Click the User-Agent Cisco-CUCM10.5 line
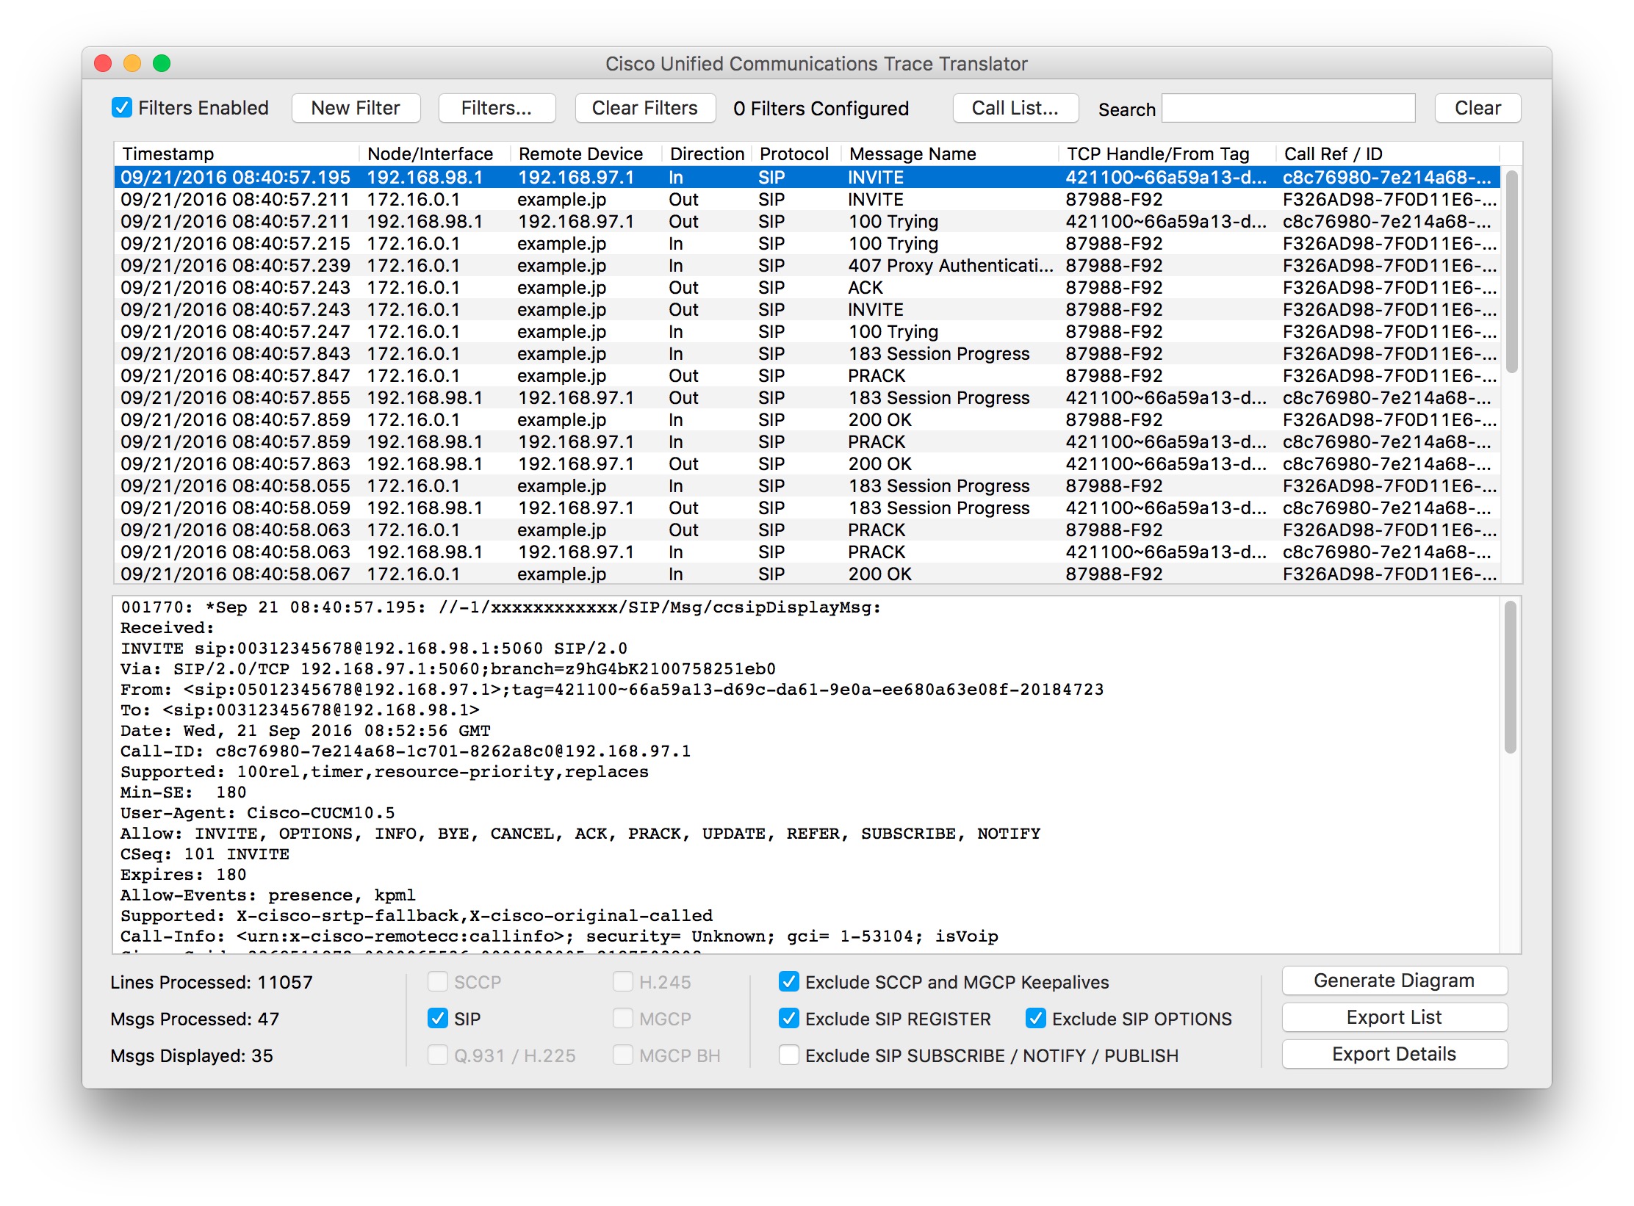Viewport: 1634px width, 1206px height. coord(258,812)
